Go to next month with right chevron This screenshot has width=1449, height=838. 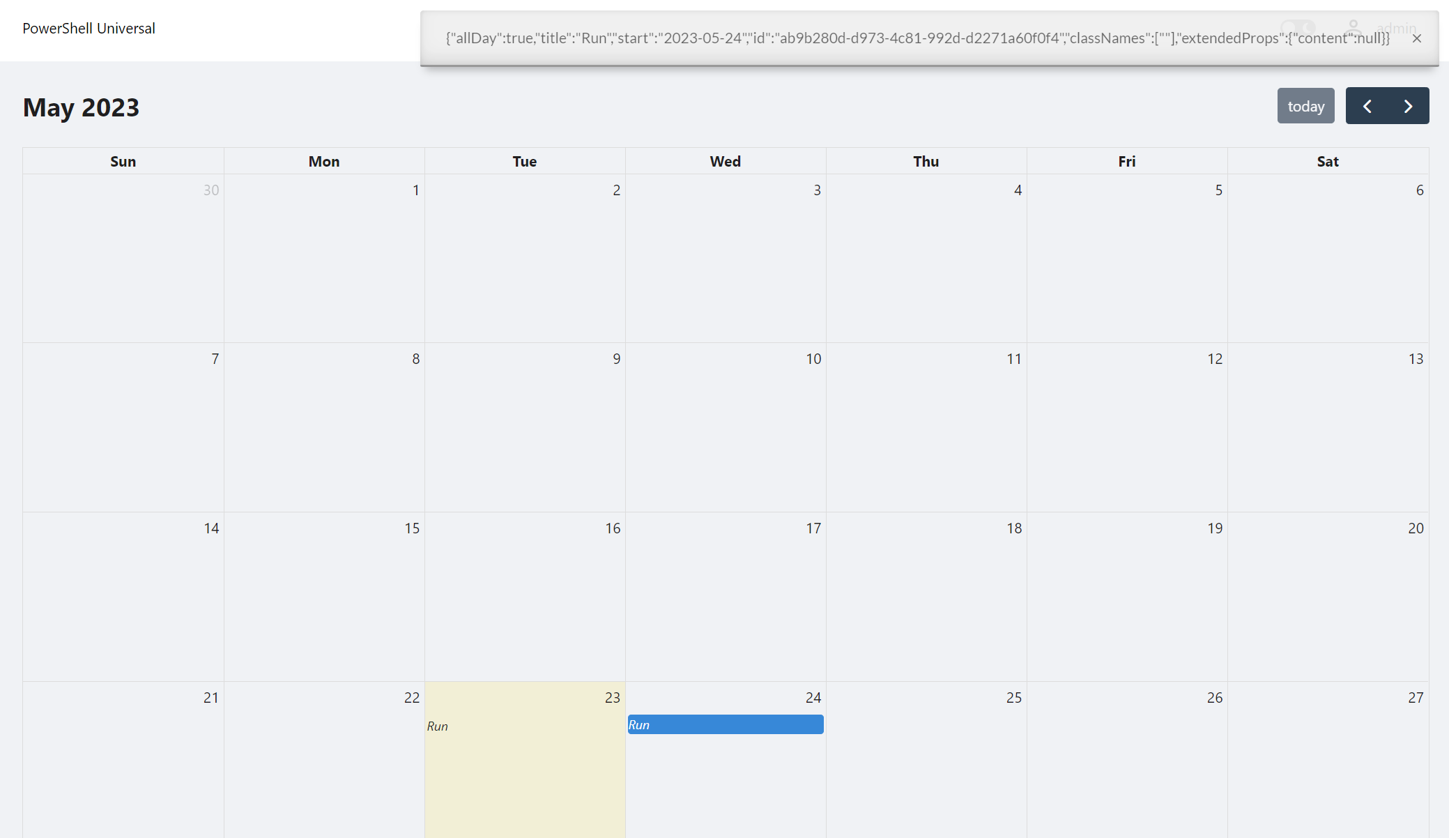1408,106
